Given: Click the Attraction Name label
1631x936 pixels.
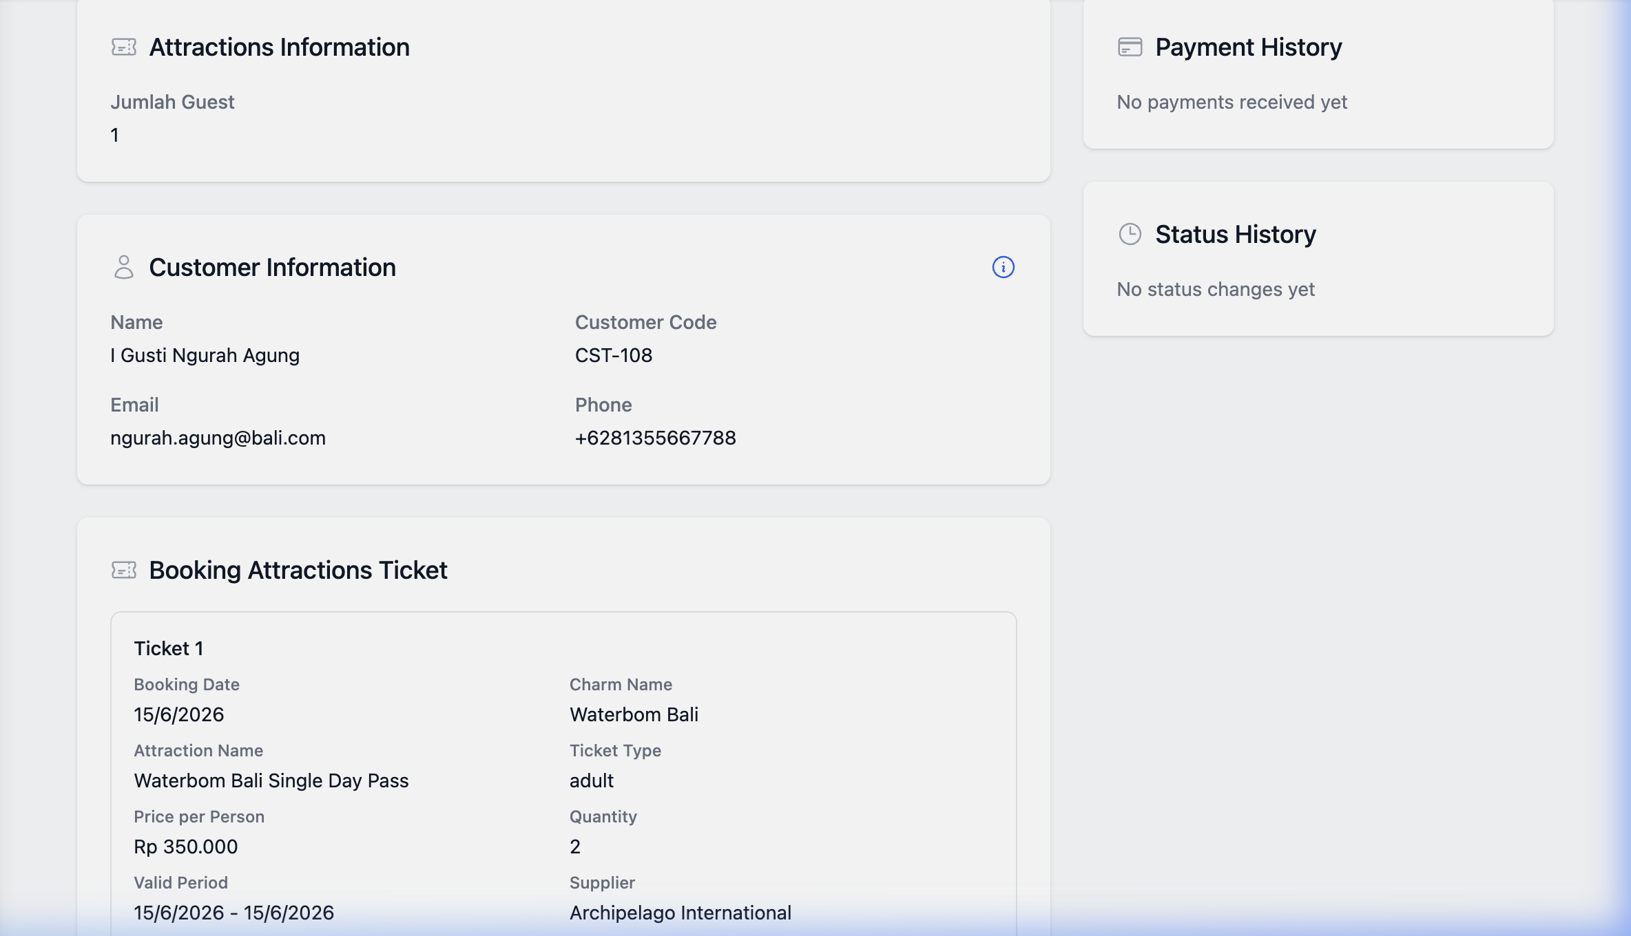Looking at the screenshot, I should [x=198, y=750].
